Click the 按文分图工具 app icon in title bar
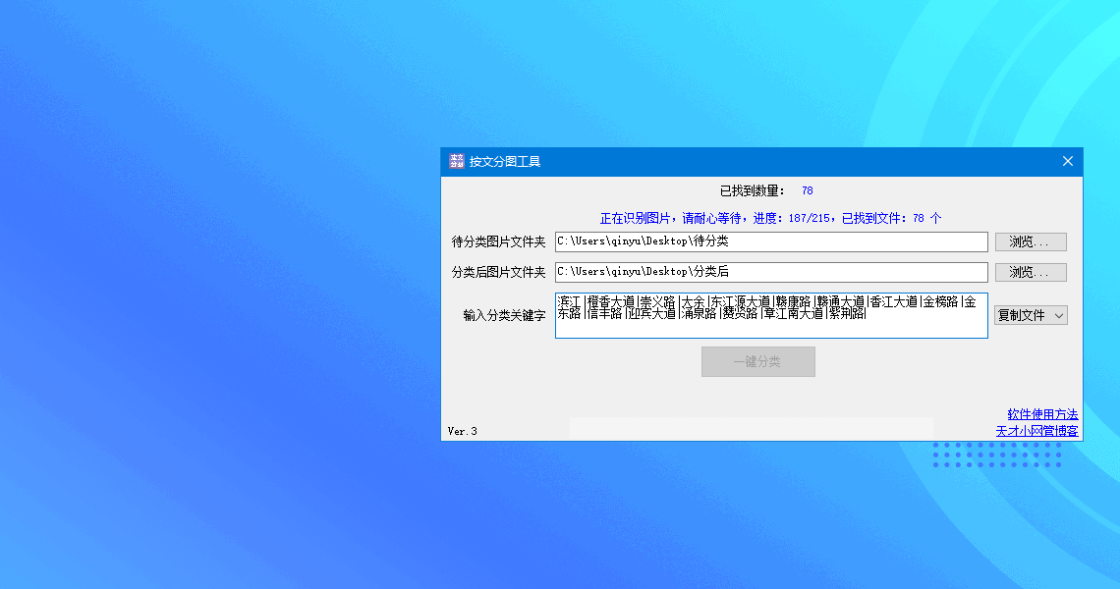 [457, 161]
